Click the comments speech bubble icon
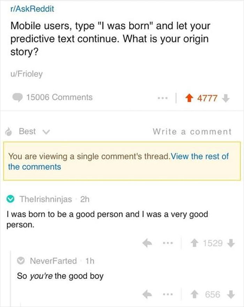This screenshot has width=244, height=307. 17,98
